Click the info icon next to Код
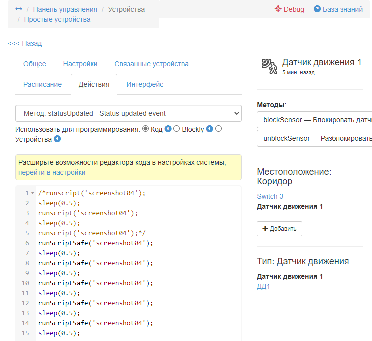Image resolution: width=372 pixels, height=341 pixels. (x=168, y=129)
